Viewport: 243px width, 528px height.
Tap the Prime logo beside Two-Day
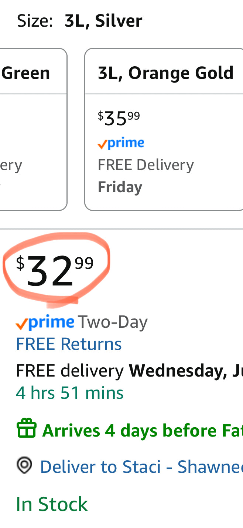[45, 323]
